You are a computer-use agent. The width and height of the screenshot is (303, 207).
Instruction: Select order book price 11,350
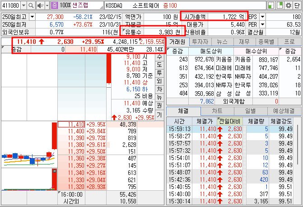click(71, 166)
